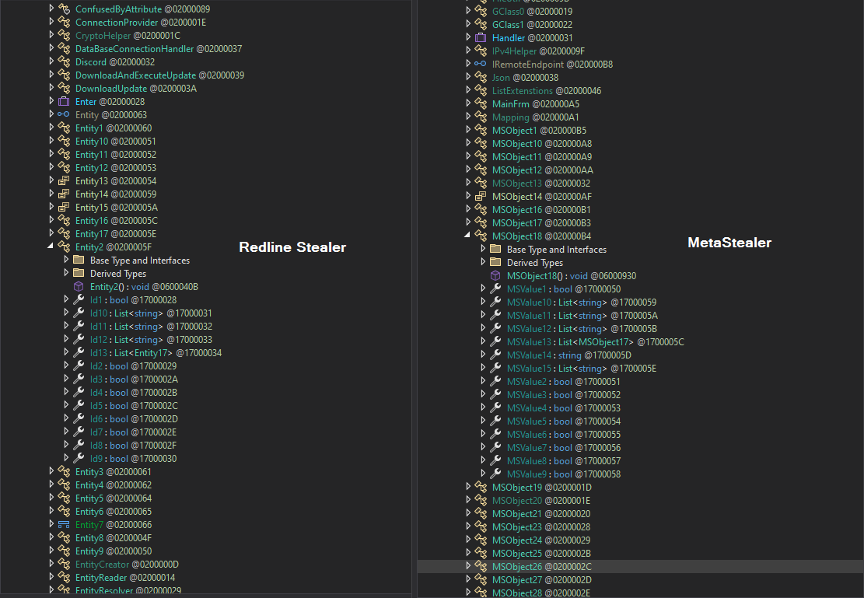Select MSObject12 @020000AA

pyautogui.click(x=542, y=170)
